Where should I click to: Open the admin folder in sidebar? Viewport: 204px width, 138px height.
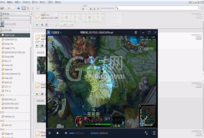[x=7, y=82]
